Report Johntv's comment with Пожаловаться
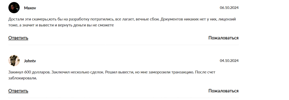The height and width of the screenshot is (100, 289). (x=224, y=91)
